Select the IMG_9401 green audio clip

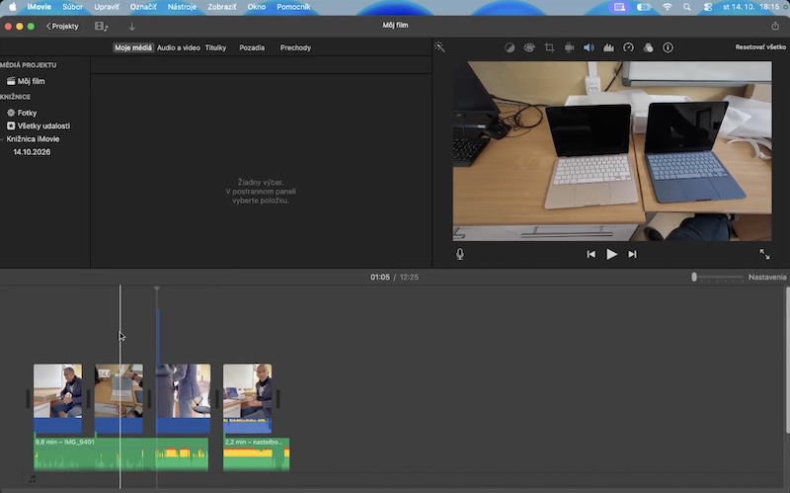(x=120, y=454)
